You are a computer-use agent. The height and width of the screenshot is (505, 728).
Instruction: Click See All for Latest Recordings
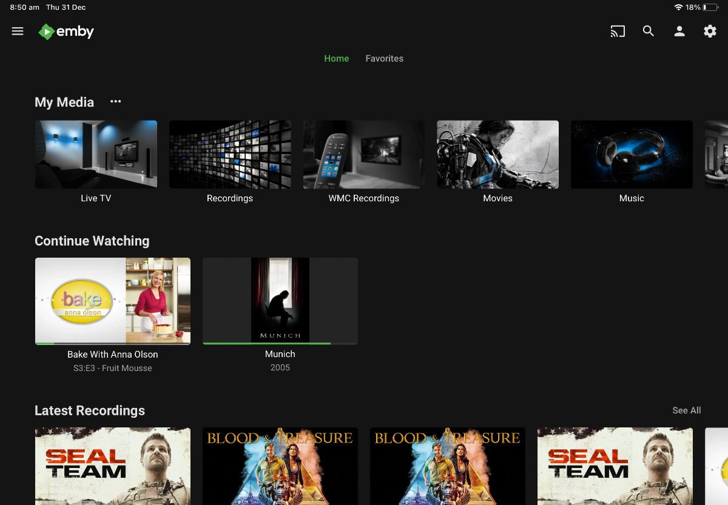[686, 410]
